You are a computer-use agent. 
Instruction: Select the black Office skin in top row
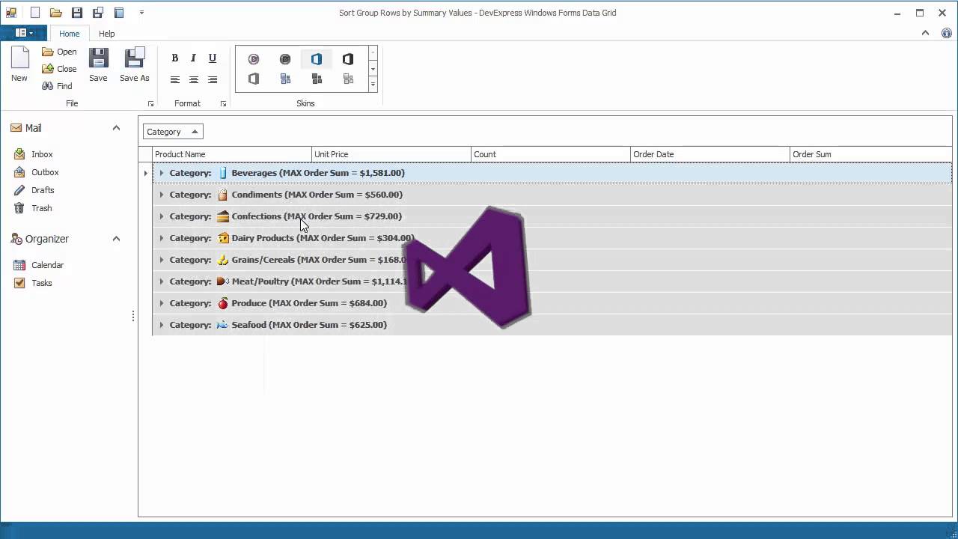(x=348, y=59)
